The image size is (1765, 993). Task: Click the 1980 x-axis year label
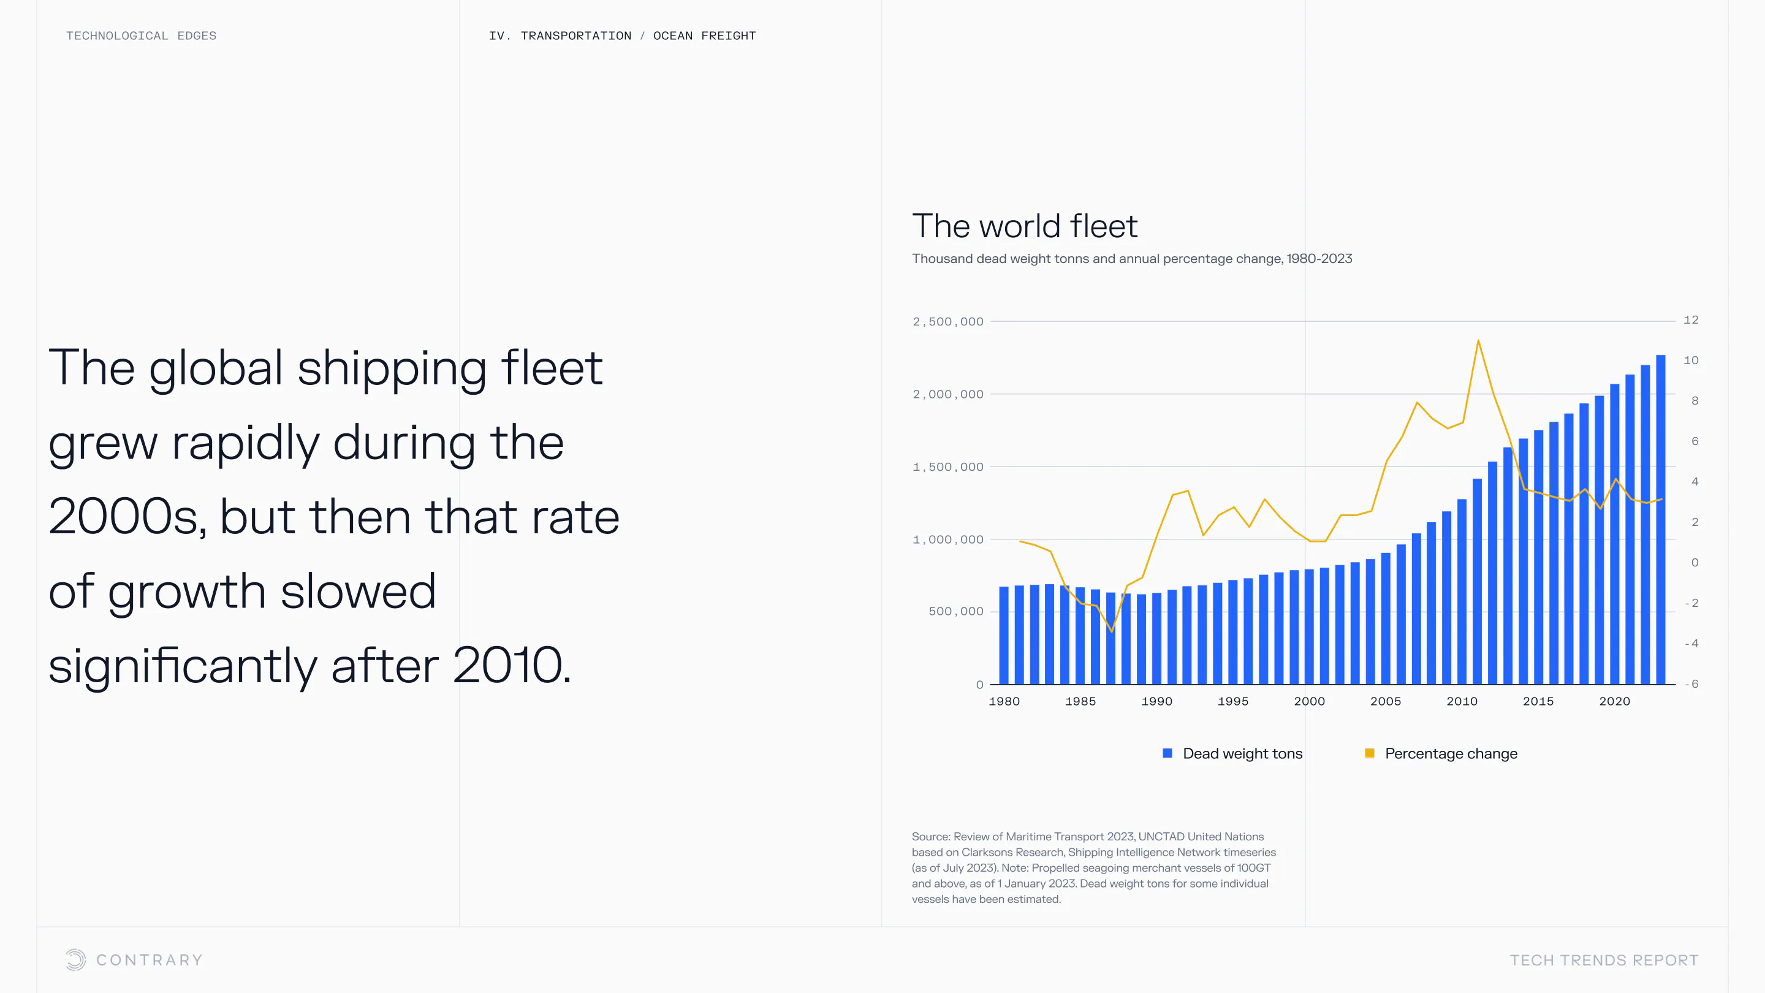tap(1004, 701)
